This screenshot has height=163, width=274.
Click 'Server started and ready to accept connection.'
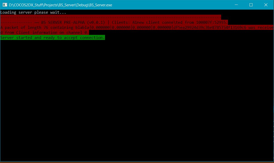tap(53, 38)
